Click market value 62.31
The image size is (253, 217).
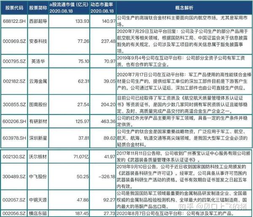pos(83,81)
